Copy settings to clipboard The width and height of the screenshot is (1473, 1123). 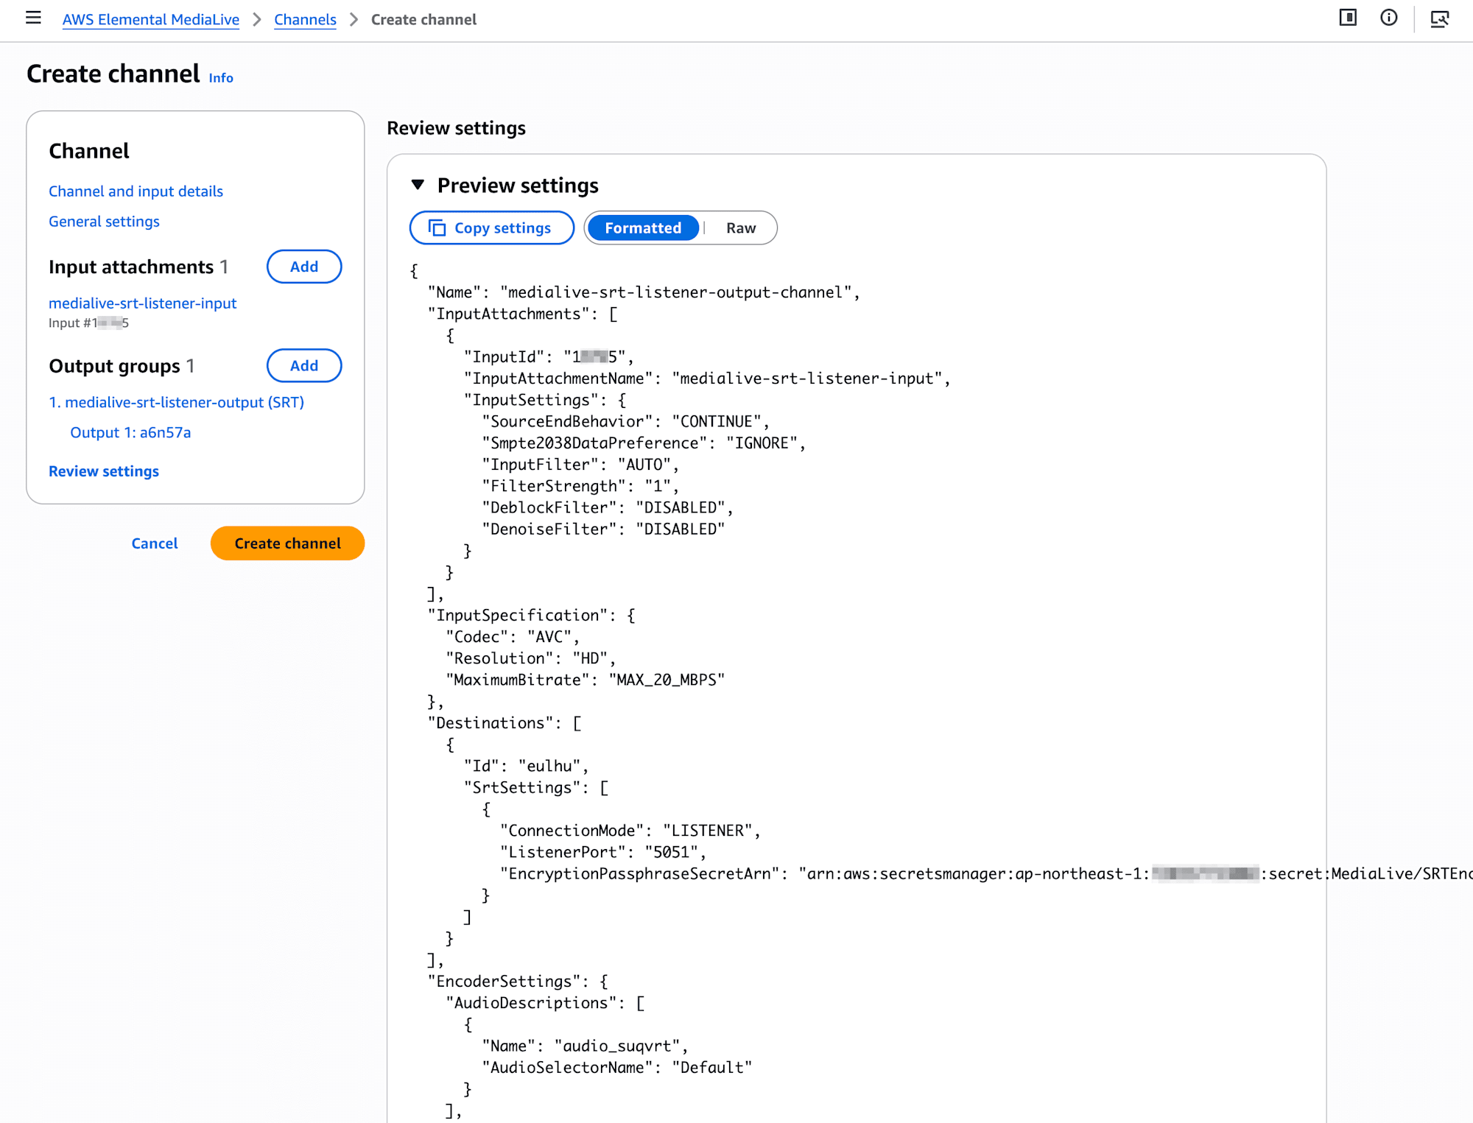(491, 228)
